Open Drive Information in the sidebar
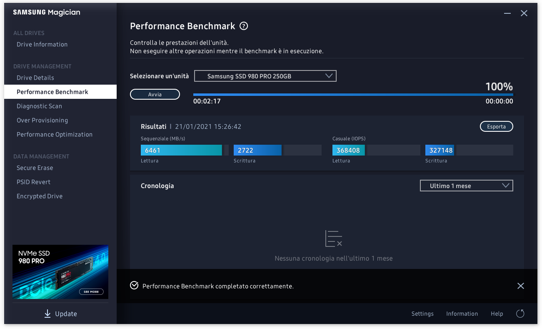Image resolution: width=542 pixels, height=329 pixels. 42,44
